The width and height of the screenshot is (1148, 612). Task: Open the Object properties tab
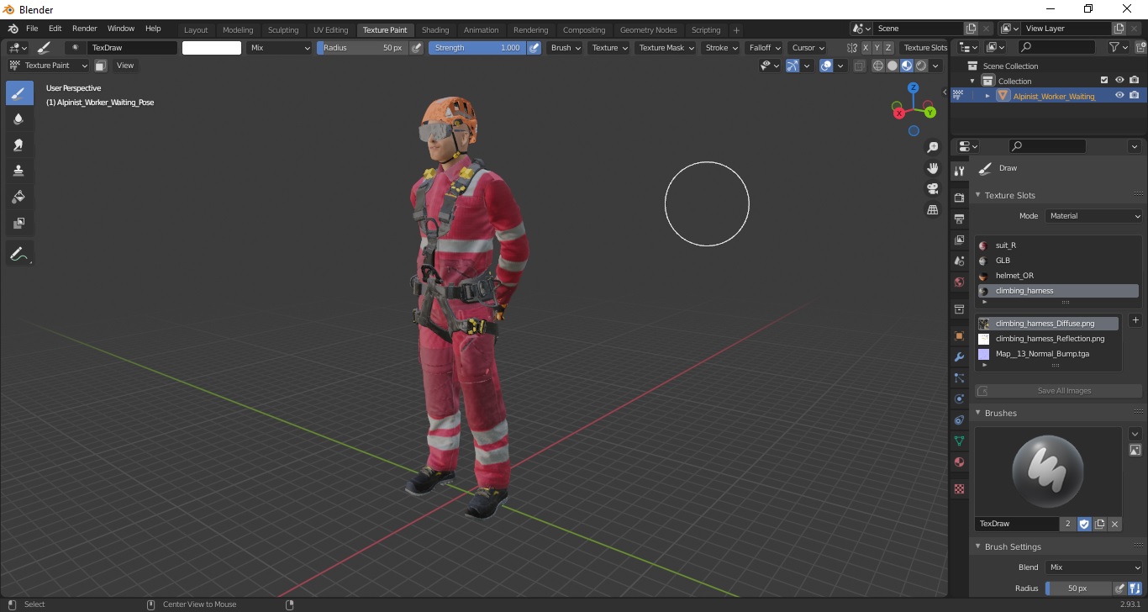pos(959,335)
